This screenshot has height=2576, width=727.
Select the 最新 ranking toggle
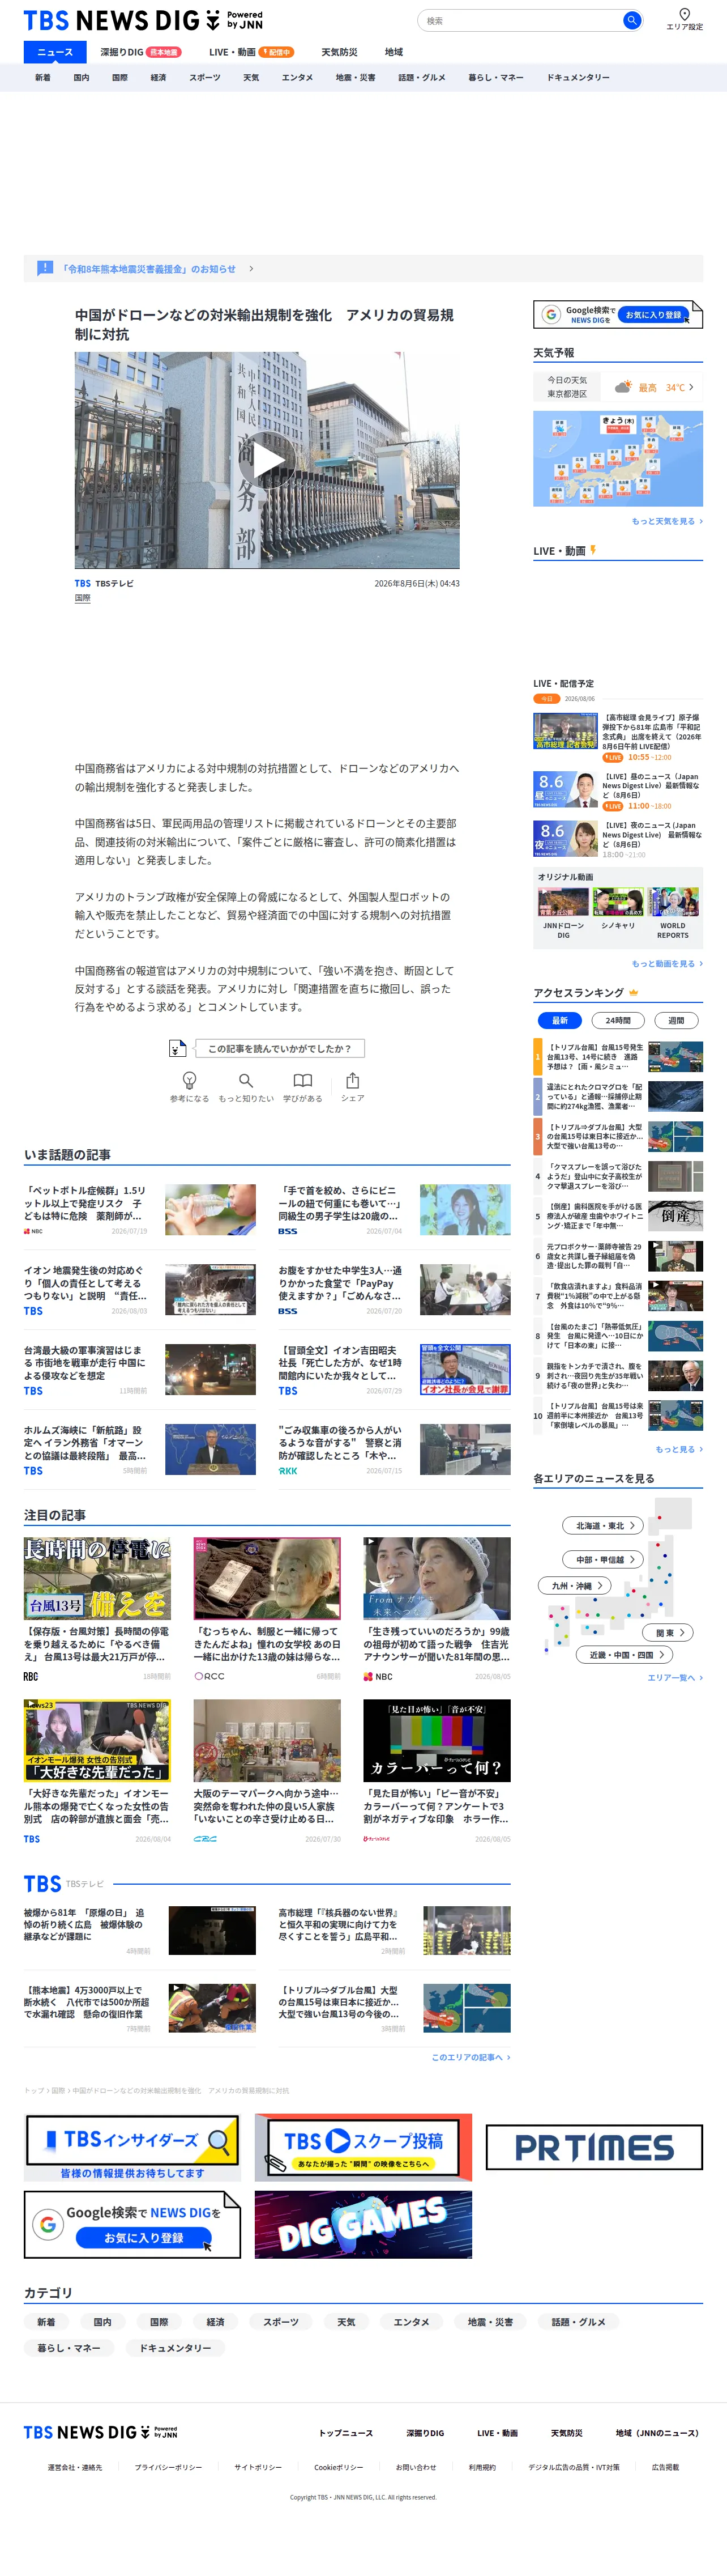pyautogui.click(x=560, y=1020)
